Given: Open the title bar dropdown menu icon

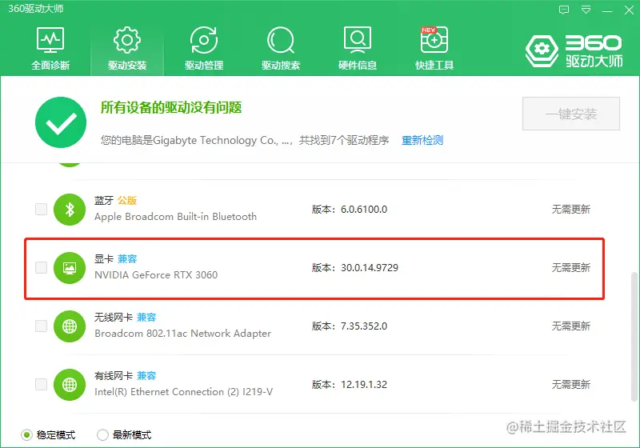Looking at the screenshot, I should (586, 10).
